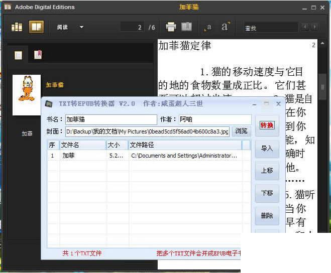The height and width of the screenshot is (273, 331).
Task: Print the book with the printer icon
Action: [171, 27]
